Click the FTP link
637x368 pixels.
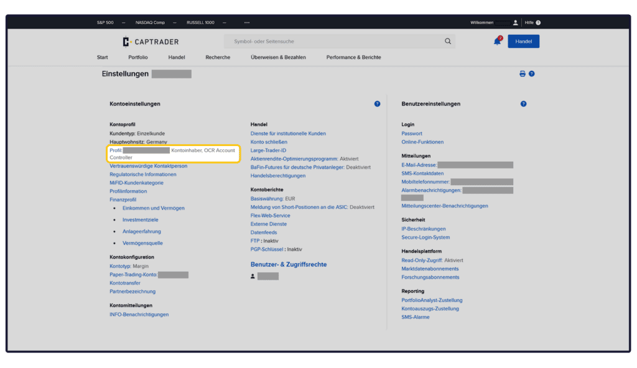(254, 241)
